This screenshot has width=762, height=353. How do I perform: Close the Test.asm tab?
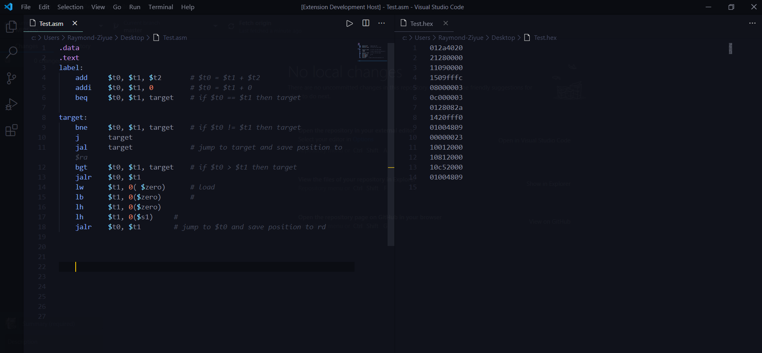click(x=75, y=23)
